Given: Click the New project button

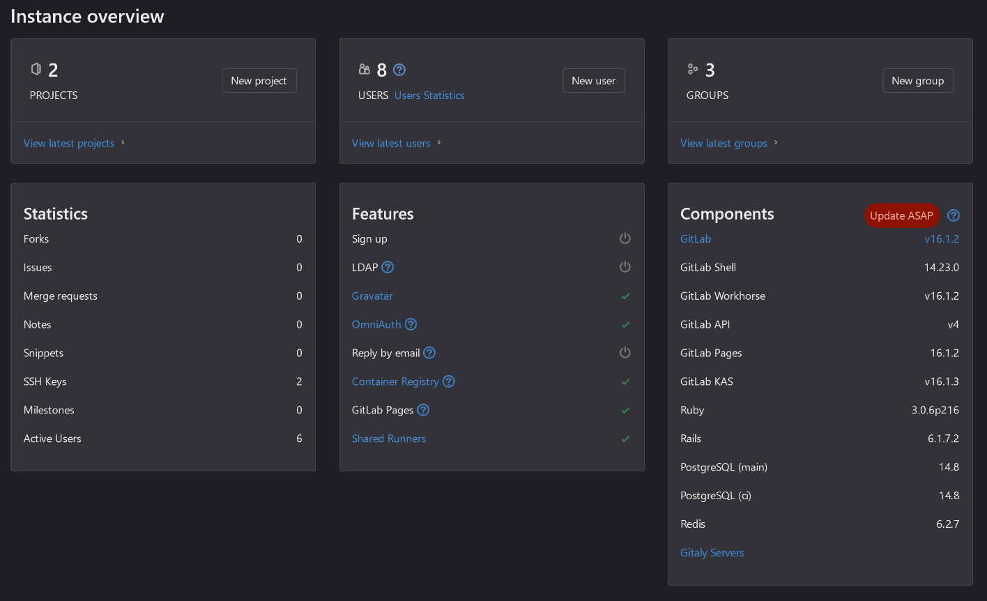Looking at the screenshot, I should (x=259, y=80).
